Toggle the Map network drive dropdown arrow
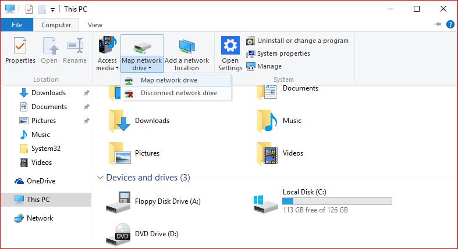The height and width of the screenshot is (249, 458). click(150, 68)
